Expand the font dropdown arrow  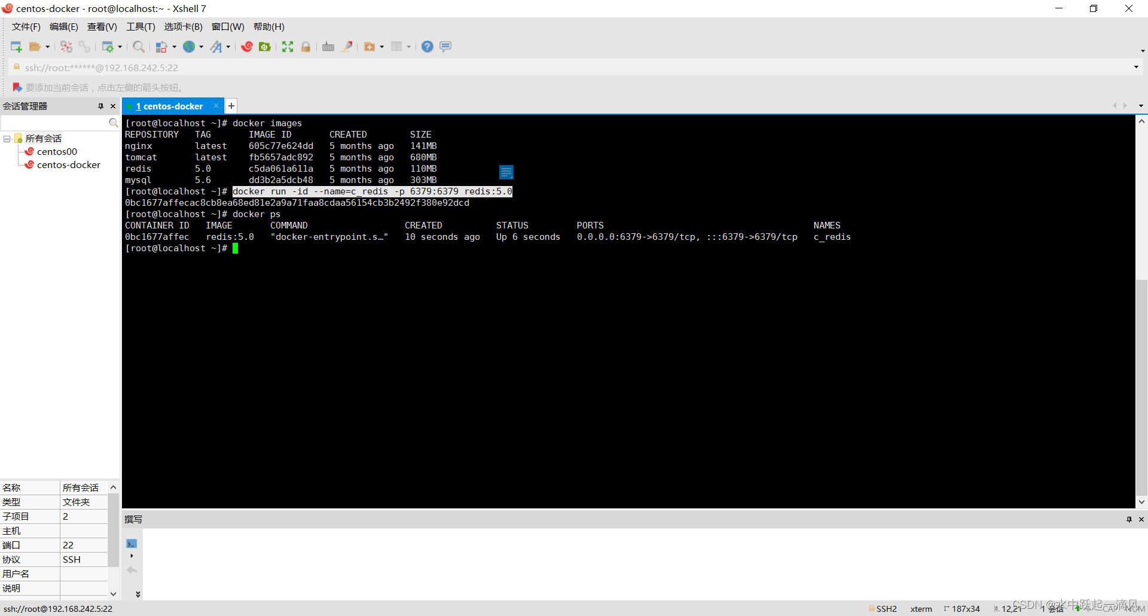pyautogui.click(x=228, y=47)
